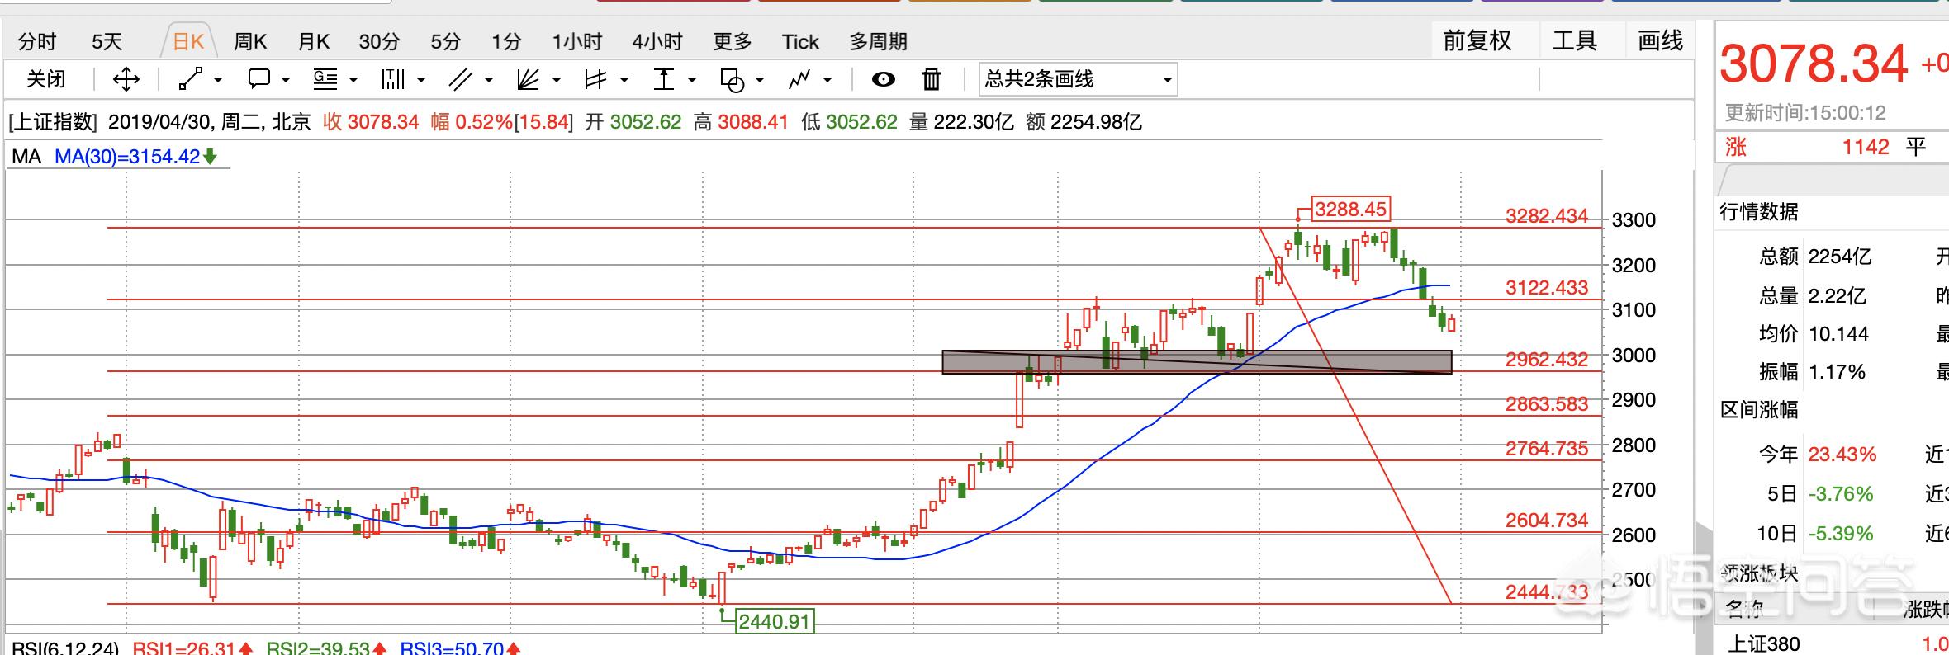Screen dimensions: 1949x655
Task: Click the 前复权 adjustment button
Action: (x=1477, y=40)
